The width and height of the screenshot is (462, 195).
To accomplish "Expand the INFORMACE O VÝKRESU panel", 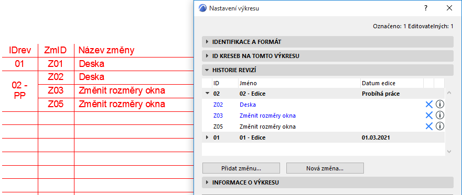I will [x=328, y=182].
